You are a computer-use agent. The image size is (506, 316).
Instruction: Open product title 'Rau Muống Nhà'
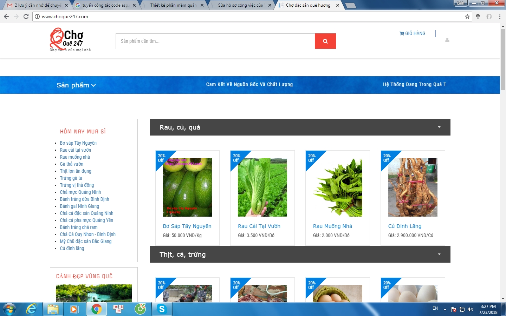tap(332, 226)
